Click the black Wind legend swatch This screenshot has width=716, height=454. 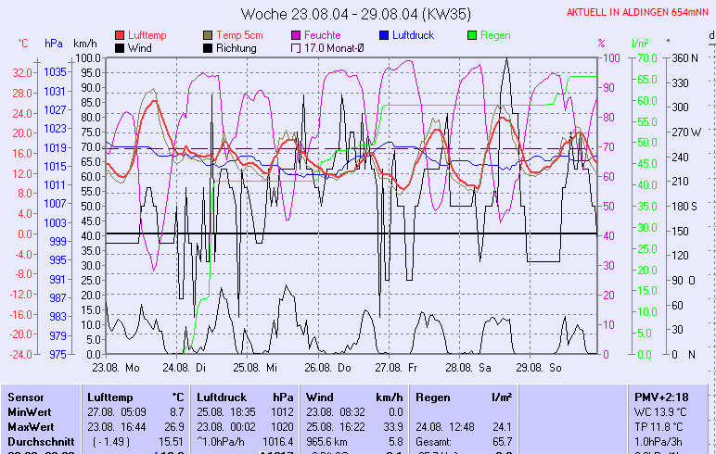pyautogui.click(x=120, y=48)
